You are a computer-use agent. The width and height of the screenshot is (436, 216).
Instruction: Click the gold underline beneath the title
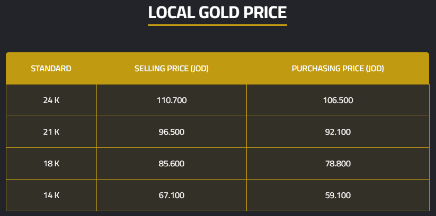217,25
